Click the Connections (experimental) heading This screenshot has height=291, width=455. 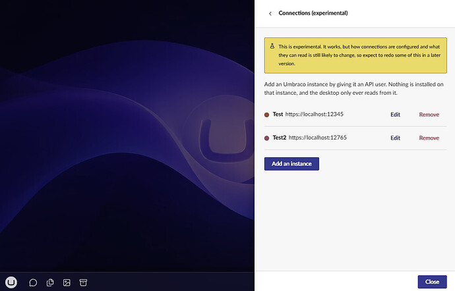(313, 13)
